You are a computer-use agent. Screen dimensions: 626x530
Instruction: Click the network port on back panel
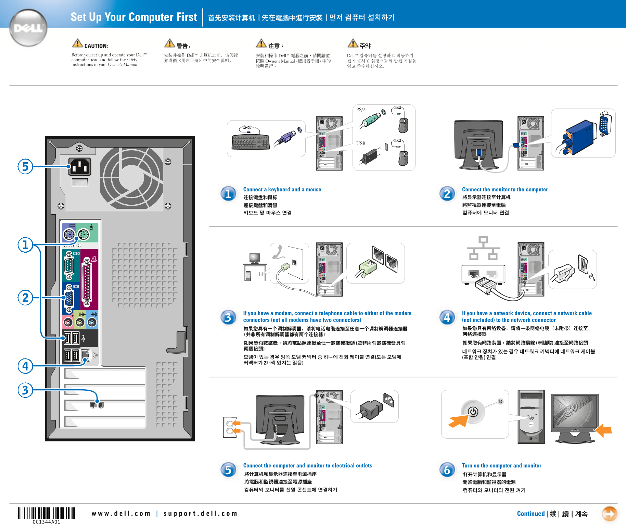pos(86,355)
